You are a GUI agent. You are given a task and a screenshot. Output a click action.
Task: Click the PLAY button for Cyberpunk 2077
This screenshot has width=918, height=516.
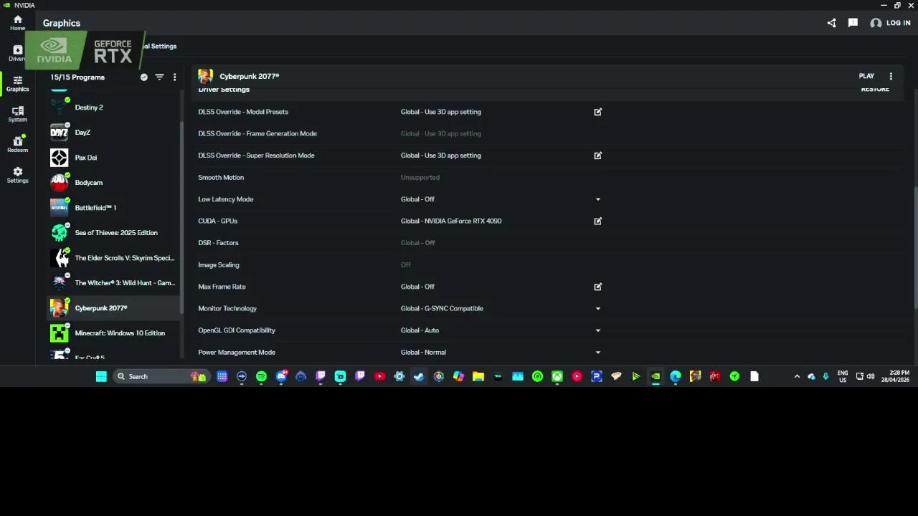866,76
